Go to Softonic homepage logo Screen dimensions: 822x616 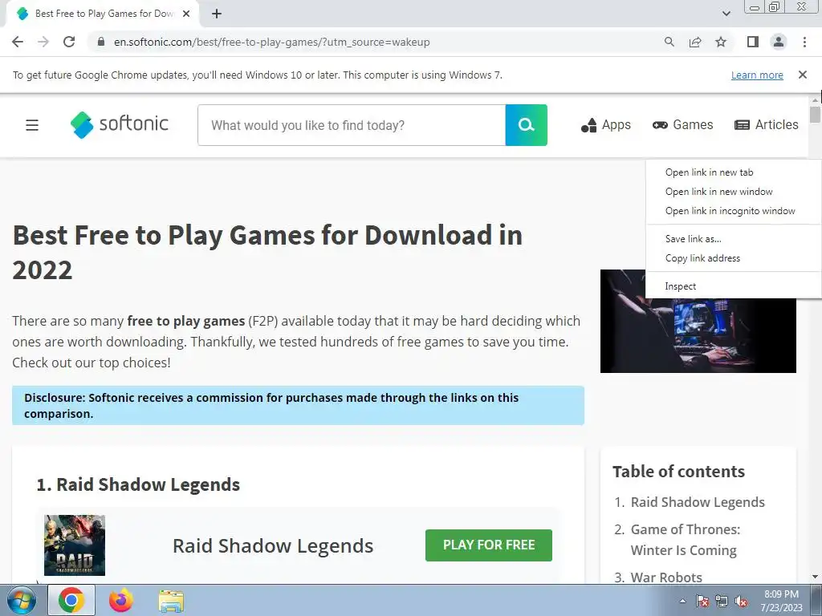[120, 124]
